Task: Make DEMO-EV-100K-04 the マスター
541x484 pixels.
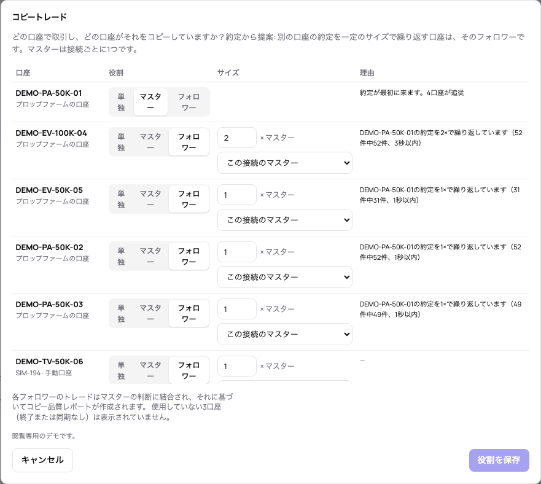Action: coord(151,142)
